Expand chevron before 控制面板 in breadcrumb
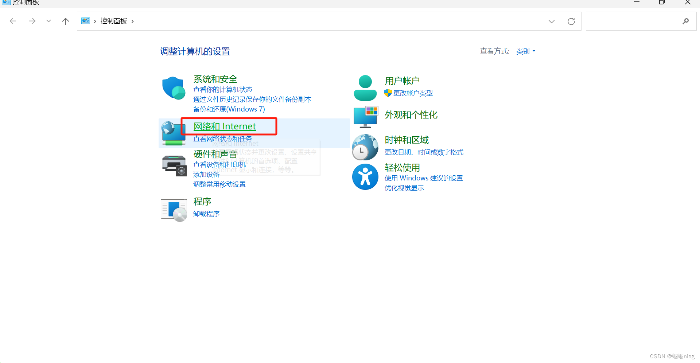The height and width of the screenshot is (363, 700). pos(95,21)
